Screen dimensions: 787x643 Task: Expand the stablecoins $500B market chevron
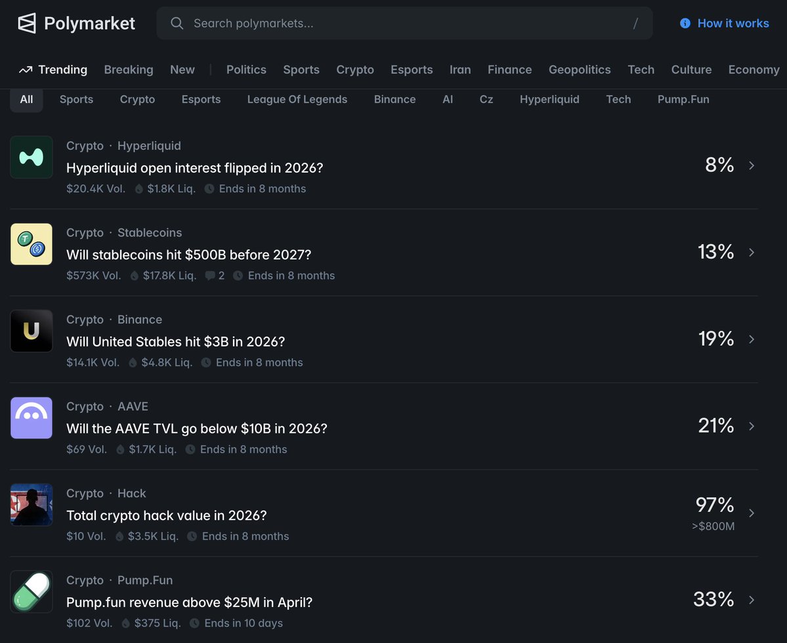pos(752,253)
